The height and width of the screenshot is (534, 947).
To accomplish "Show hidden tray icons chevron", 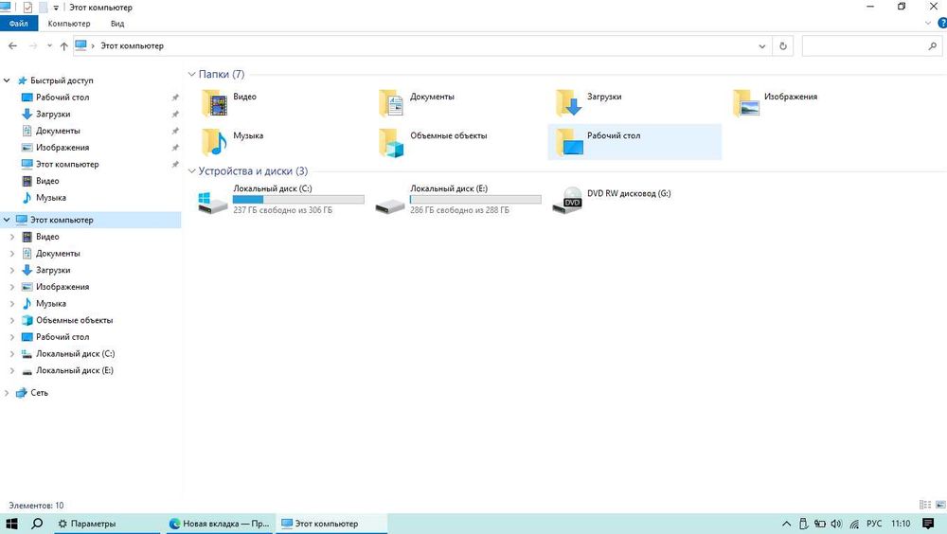I will (786, 524).
